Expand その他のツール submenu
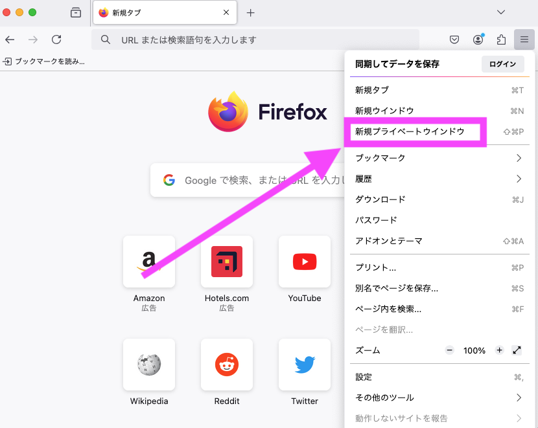Viewport: 538px width, 428px height. (x=439, y=398)
